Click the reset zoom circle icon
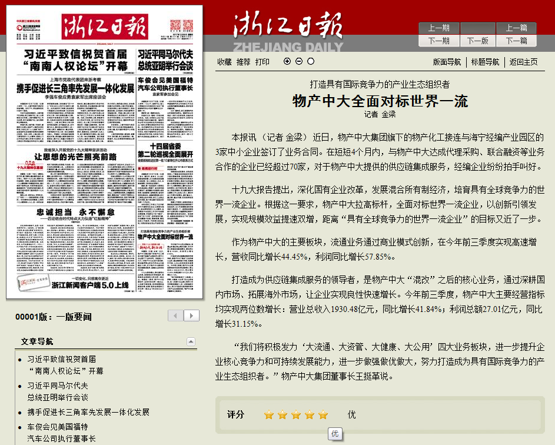This screenshot has height=445, width=555. click(310, 62)
